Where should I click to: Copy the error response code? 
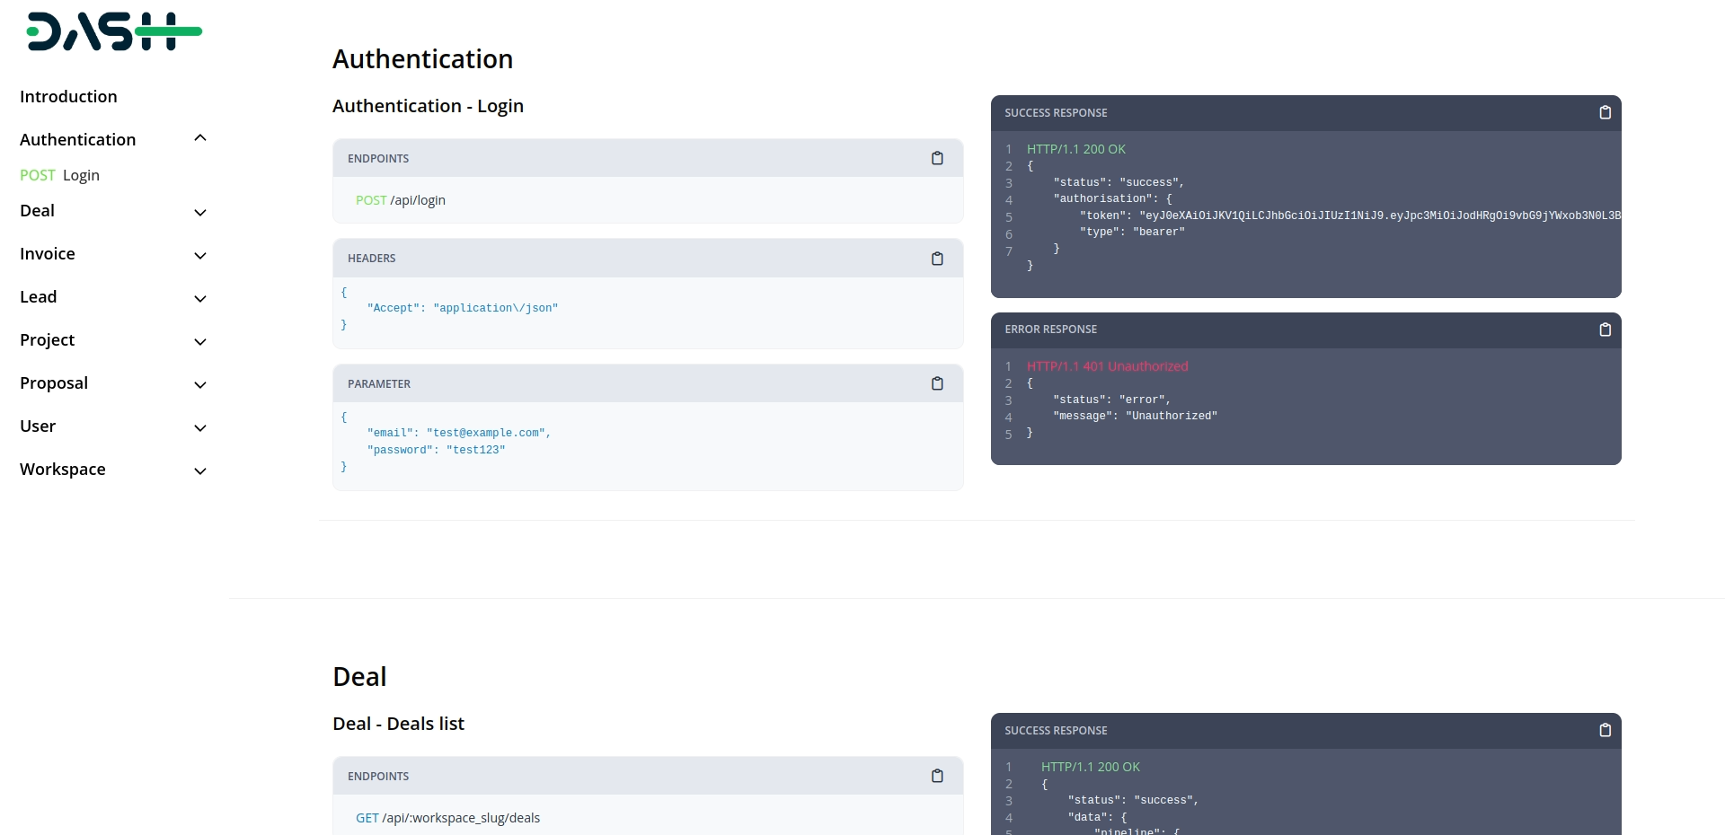[x=1605, y=330]
